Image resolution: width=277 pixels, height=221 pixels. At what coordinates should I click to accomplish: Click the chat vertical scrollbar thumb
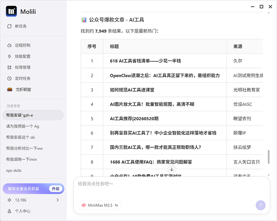(x=269, y=157)
